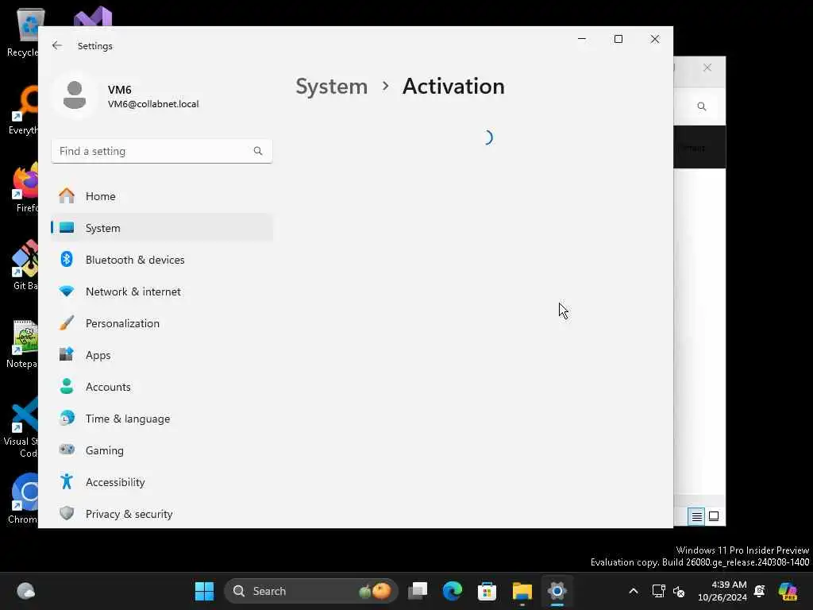Open Microsoft Store from taskbar
Screen dimensions: 813x610
tap(487, 591)
